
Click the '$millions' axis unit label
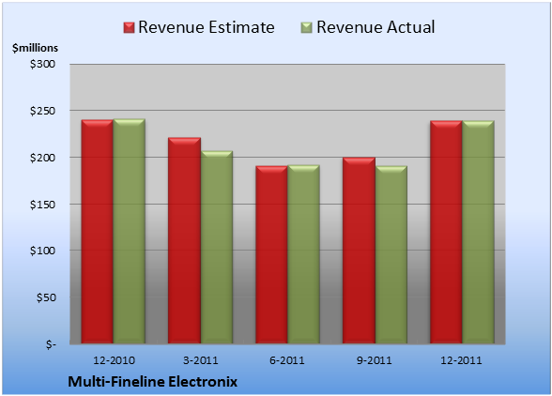click(36, 48)
